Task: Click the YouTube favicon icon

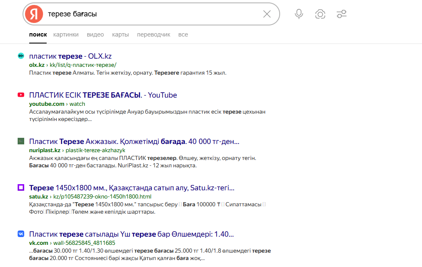Action: pos(21,95)
